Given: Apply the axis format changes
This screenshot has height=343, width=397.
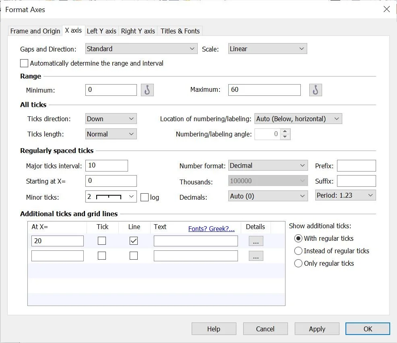Looking at the screenshot, I should 317,329.
